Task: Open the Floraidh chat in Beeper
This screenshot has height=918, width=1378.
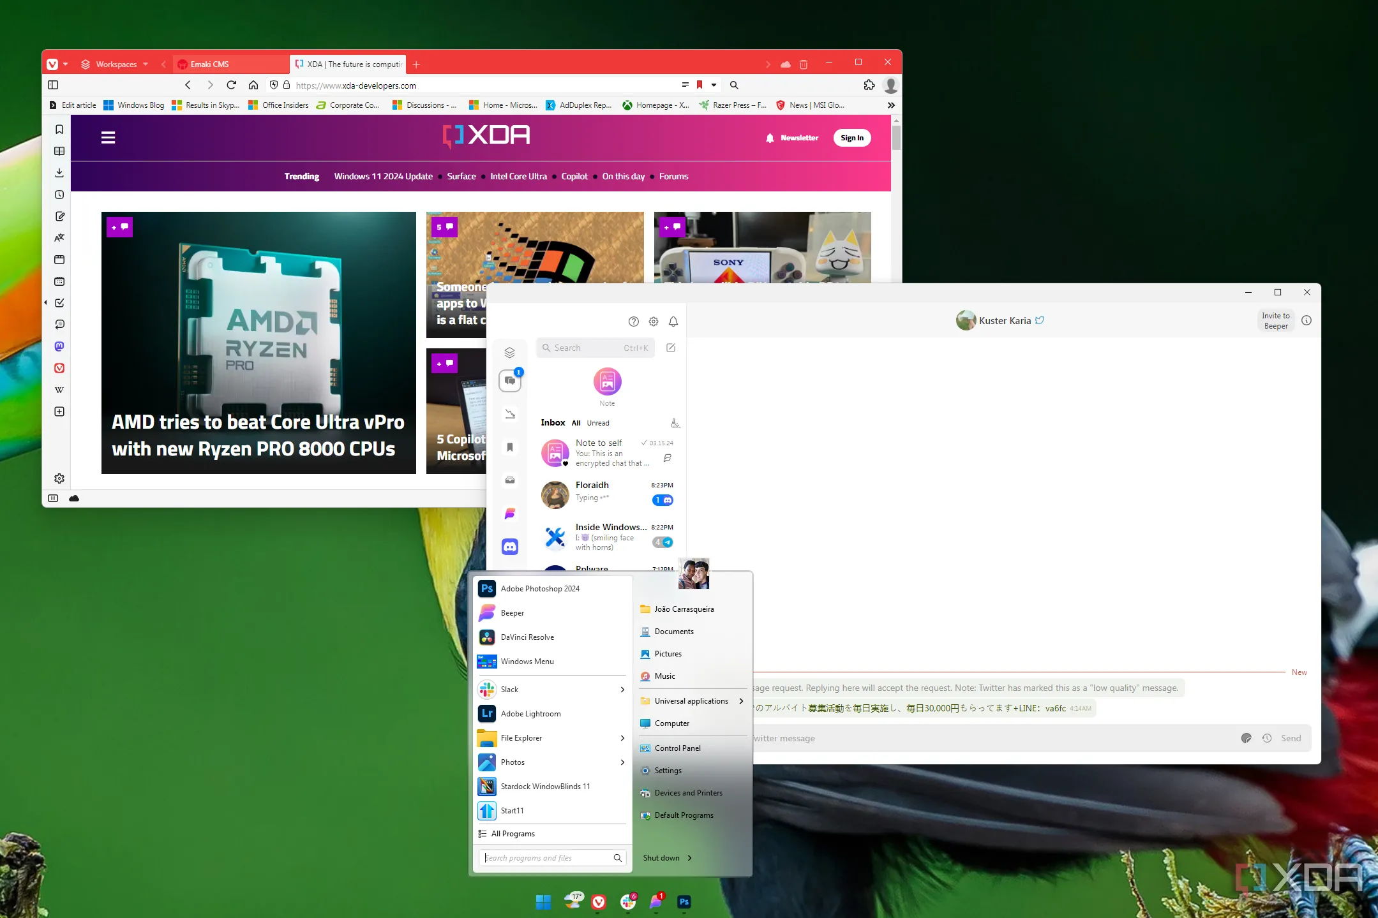Action: (607, 494)
